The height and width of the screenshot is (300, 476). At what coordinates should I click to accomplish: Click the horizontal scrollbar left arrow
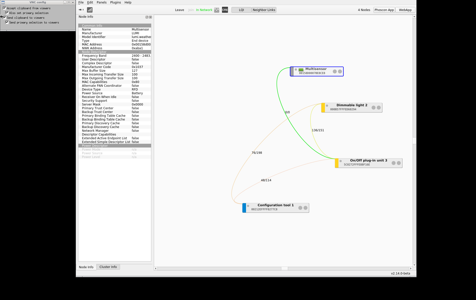(156, 268)
